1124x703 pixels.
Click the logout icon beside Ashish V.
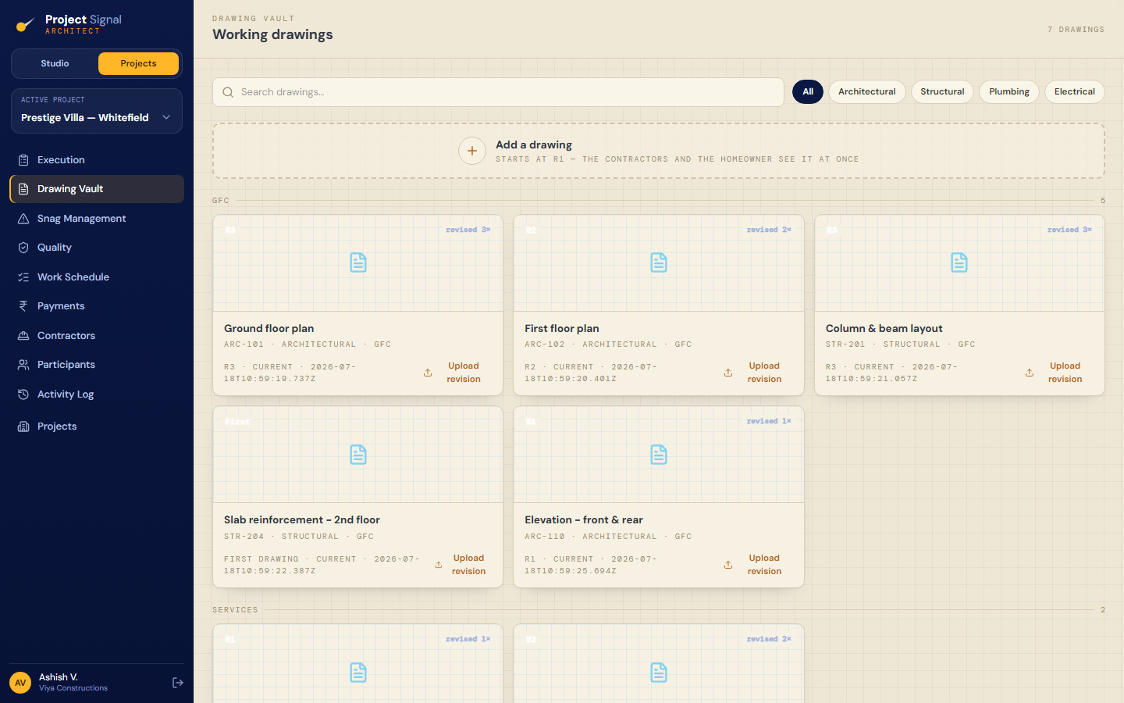pyautogui.click(x=178, y=683)
